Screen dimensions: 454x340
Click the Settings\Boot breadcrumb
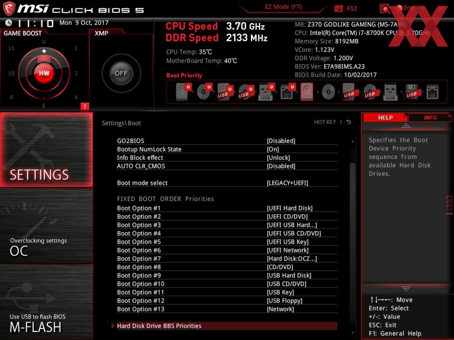click(x=121, y=123)
